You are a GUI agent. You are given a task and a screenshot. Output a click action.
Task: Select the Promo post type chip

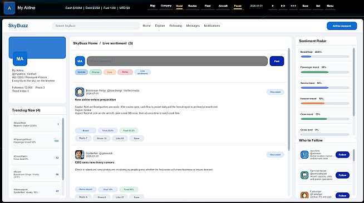[x=95, y=72]
